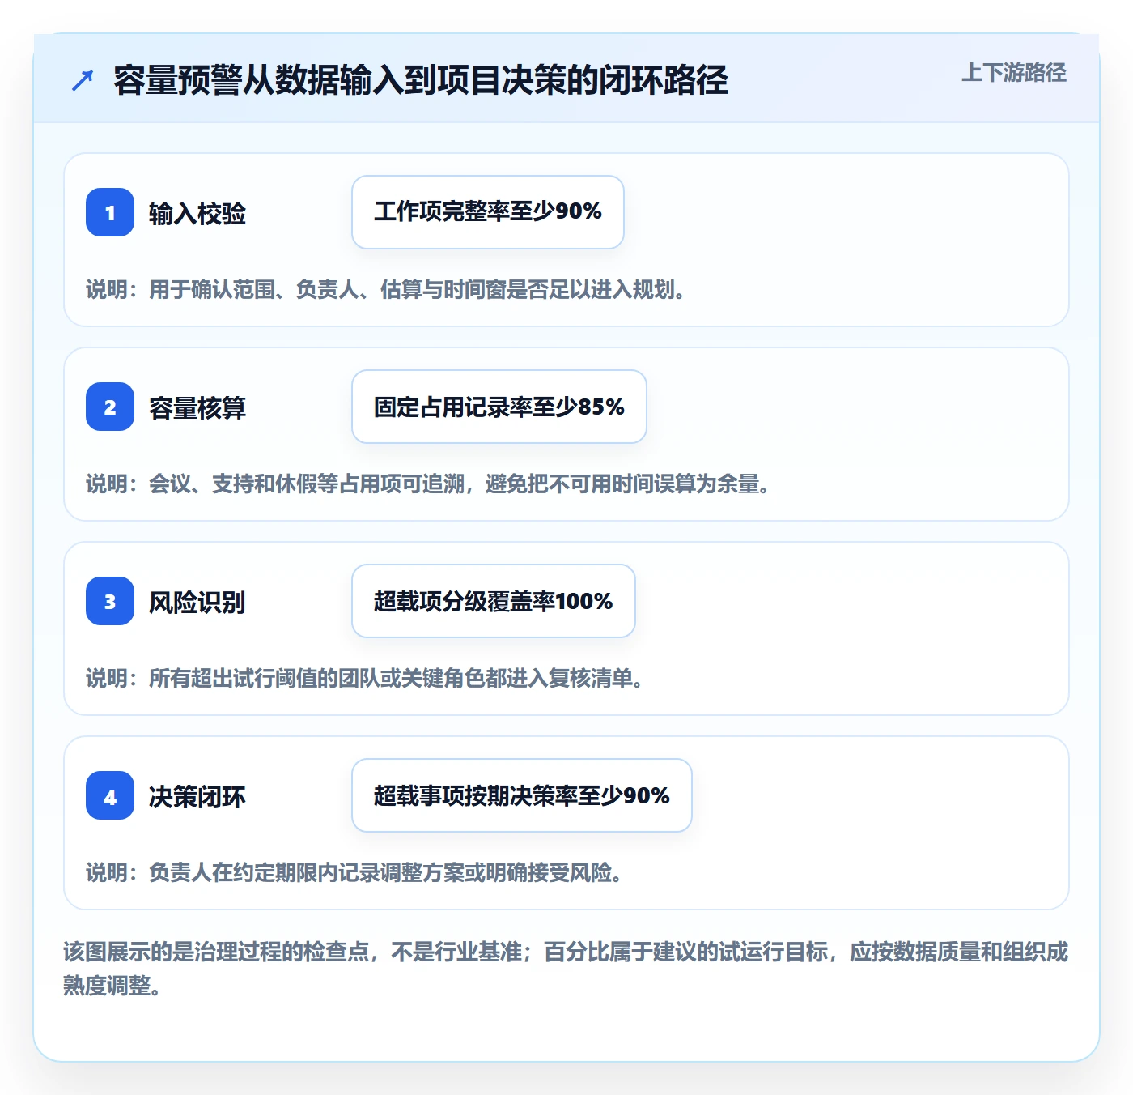Click step number 2 badge
Viewport: 1133px width, 1095px height.
tap(110, 407)
